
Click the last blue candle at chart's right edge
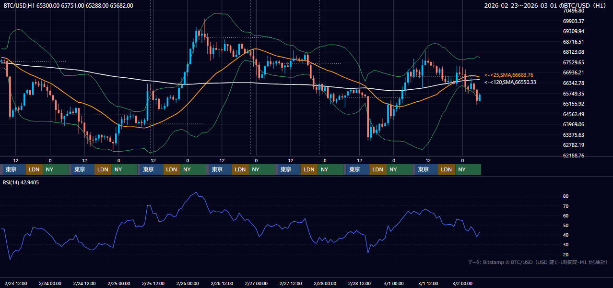click(x=480, y=97)
